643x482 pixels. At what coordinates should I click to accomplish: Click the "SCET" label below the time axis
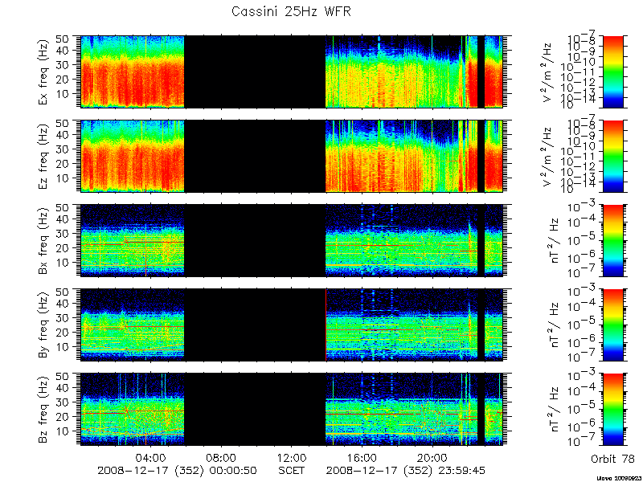(292, 470)
